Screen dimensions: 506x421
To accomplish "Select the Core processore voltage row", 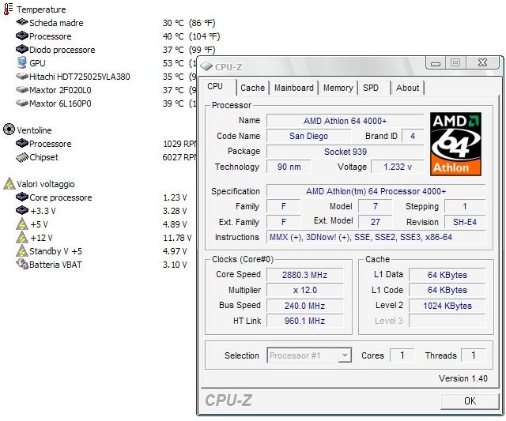I will (x=102, y=197).
